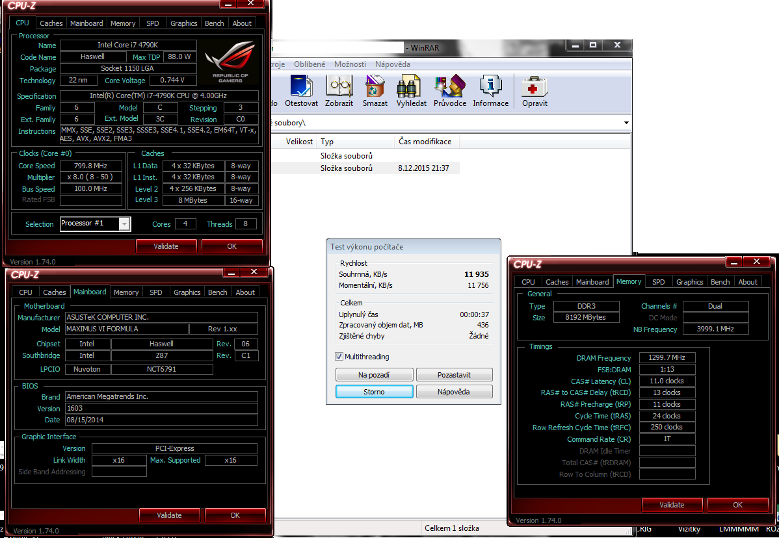This screenshot has width=779, height=538.
Task: Click the Storno button
Action: coord(374,392)
